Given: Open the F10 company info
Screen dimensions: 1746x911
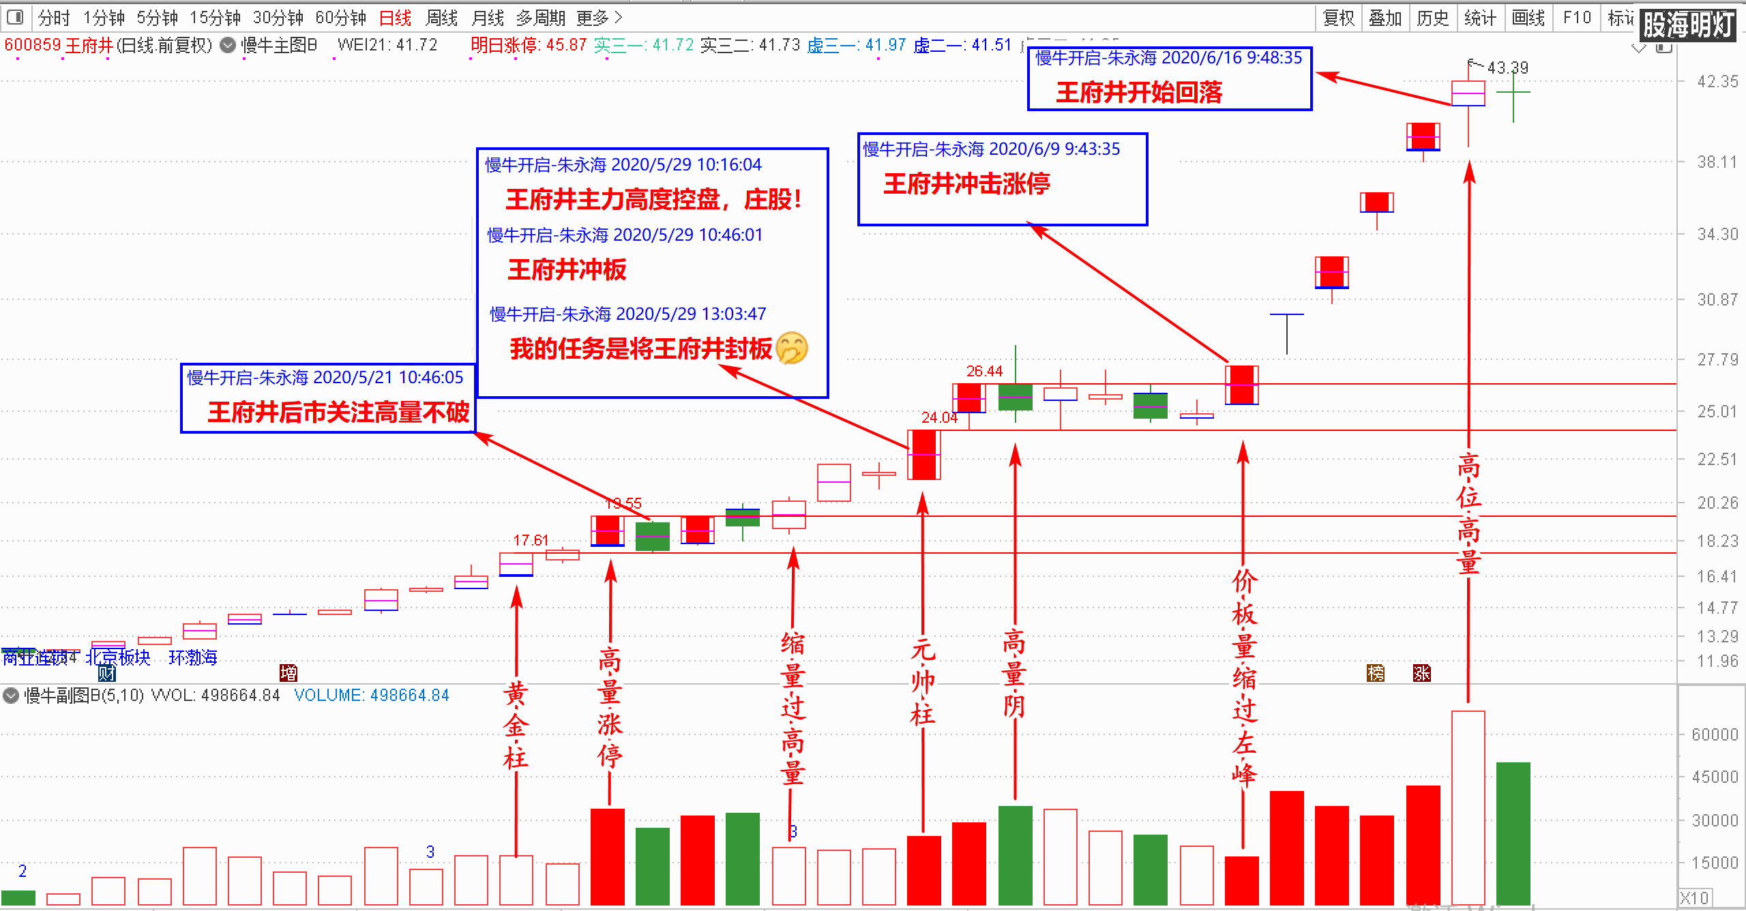Looking at the screenshot, I should pyautogui.click(x=1577, y=18).
